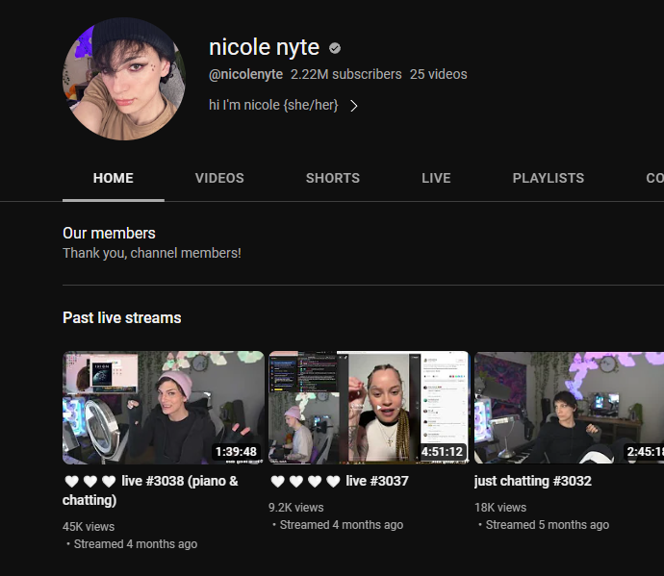664x576 pixels.
Task: Switch to the HOME tab
Action: (x=113, y=178)
